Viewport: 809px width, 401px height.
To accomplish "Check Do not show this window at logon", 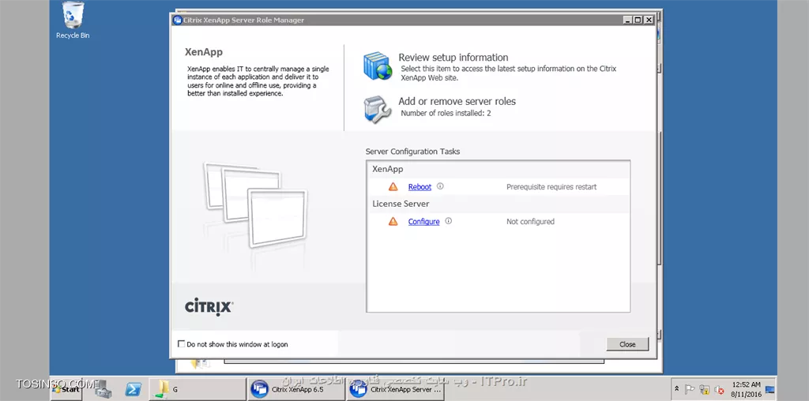I will pos(181,344).
